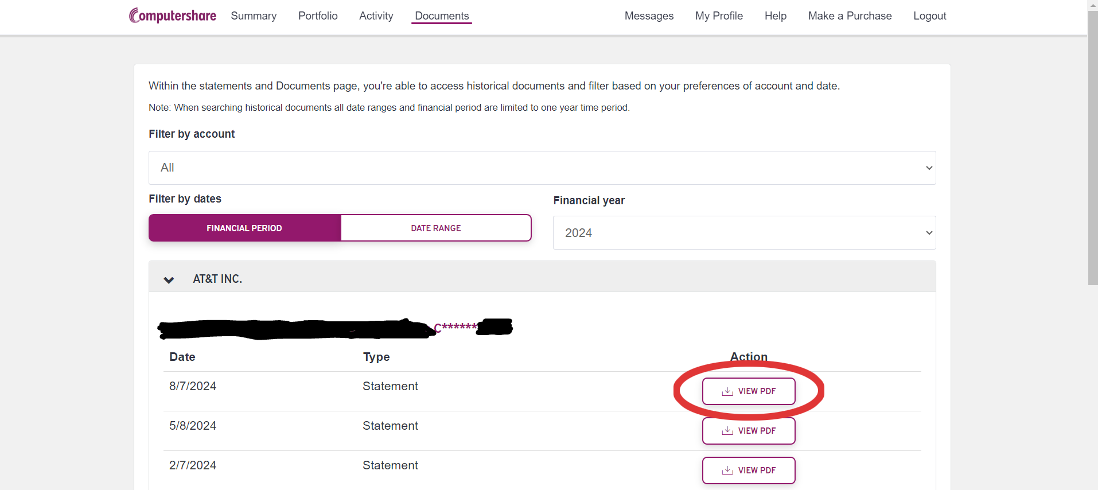This screenshot has width=1098, height=490.
Task: Click the 2/7/2024 date cell
Action: pyautogui.click(x=193, y=465)
